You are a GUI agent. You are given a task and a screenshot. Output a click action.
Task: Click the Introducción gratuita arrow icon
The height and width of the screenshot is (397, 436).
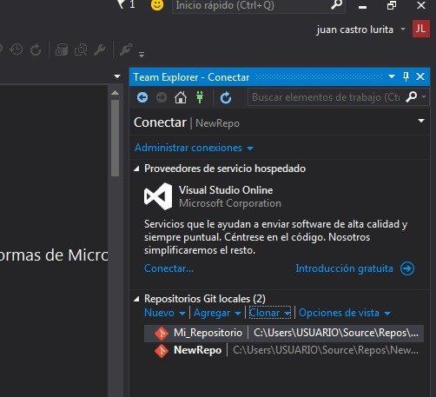[x=407, y=268]
